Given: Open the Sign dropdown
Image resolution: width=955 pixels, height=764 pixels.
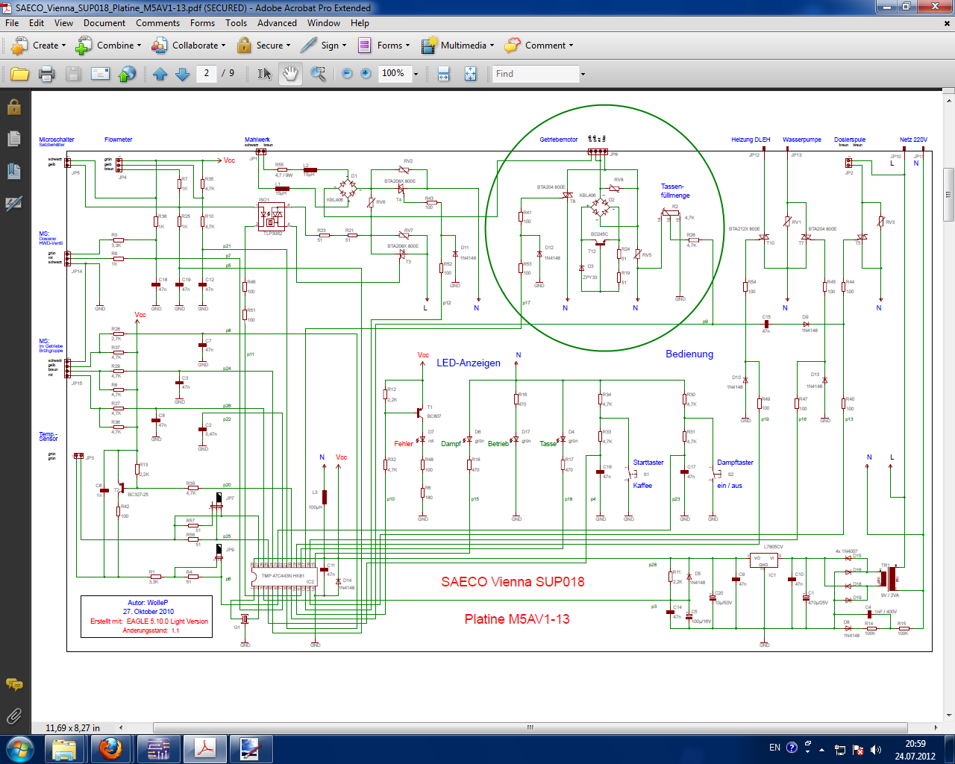Looking at the screenshot, I should [x=323, y=46].
